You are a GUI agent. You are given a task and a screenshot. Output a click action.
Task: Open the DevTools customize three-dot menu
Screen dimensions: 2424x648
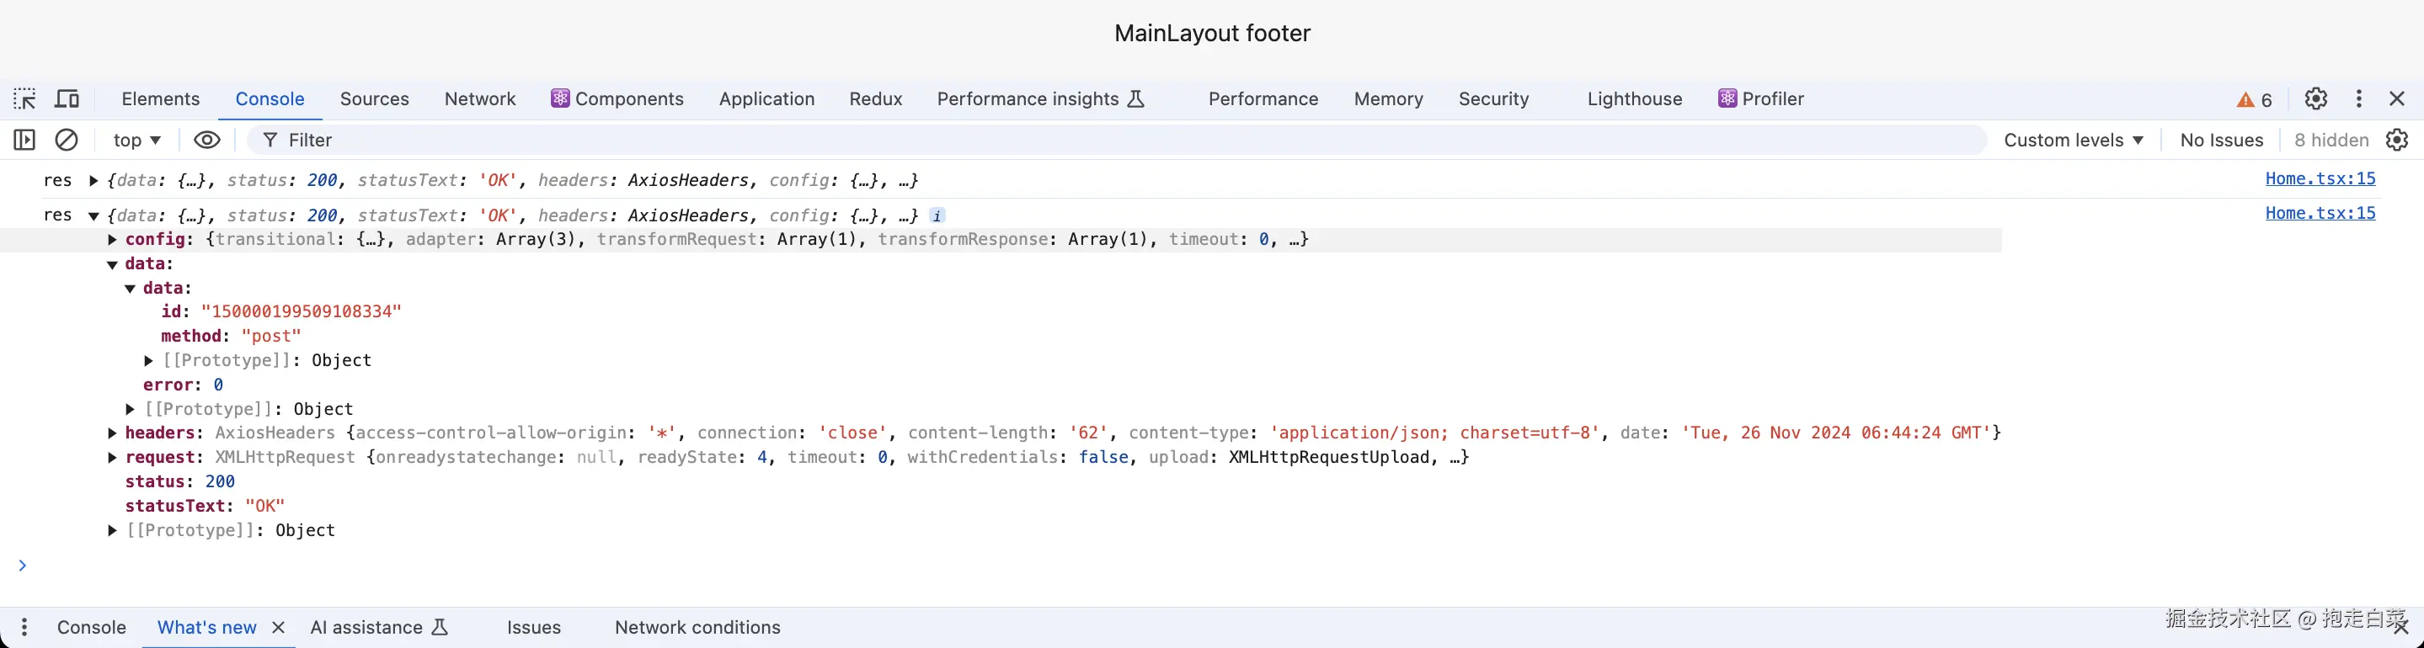(x=2359, y=98)
